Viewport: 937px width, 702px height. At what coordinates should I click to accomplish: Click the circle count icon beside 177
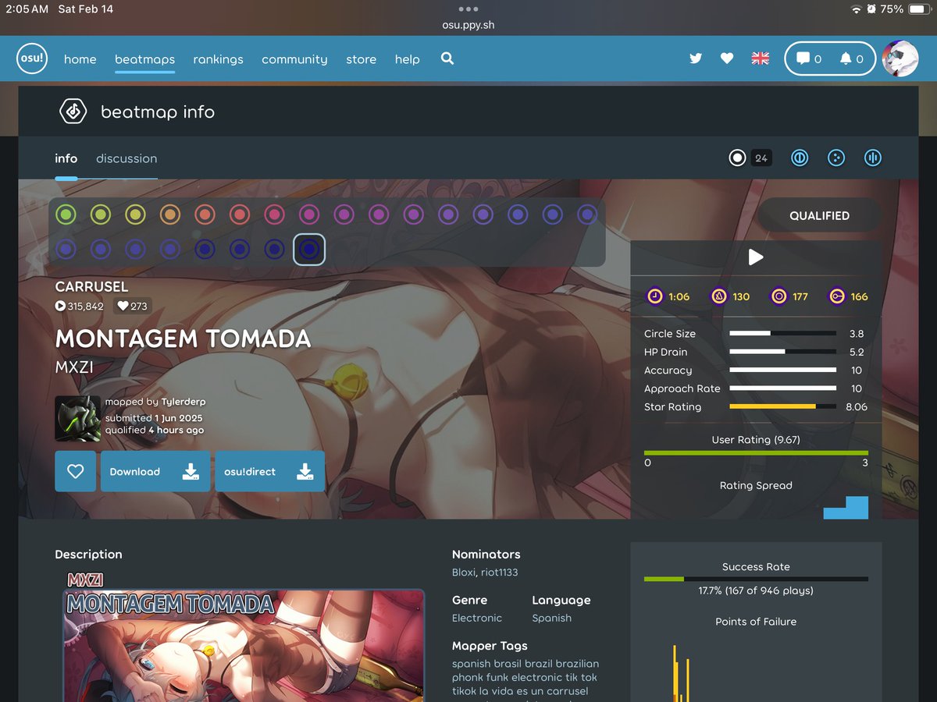tap(778, 296)
